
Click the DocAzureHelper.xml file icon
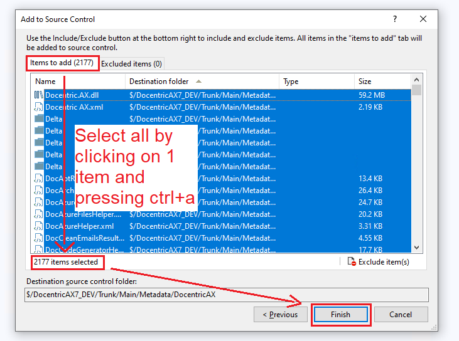click(38, 226)
